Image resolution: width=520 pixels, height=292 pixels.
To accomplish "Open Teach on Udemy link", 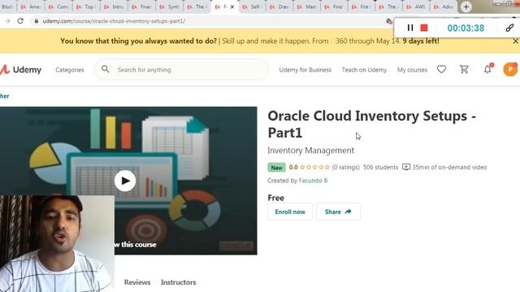I will point(364,70).
